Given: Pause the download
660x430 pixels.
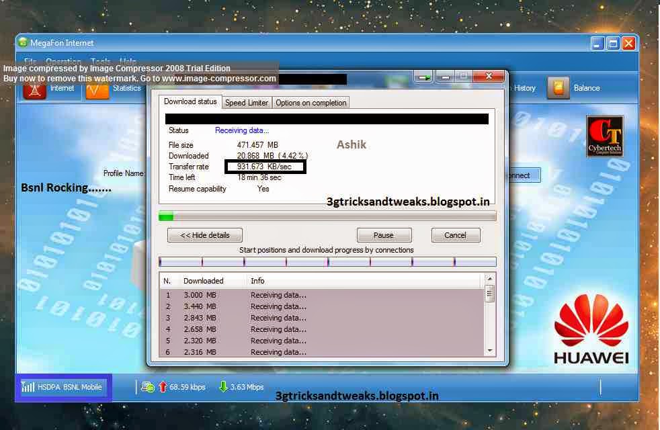Looking at the screenshot, I should (x=384, y=235).
